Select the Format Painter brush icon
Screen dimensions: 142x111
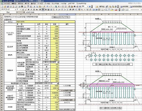[44, 6]
